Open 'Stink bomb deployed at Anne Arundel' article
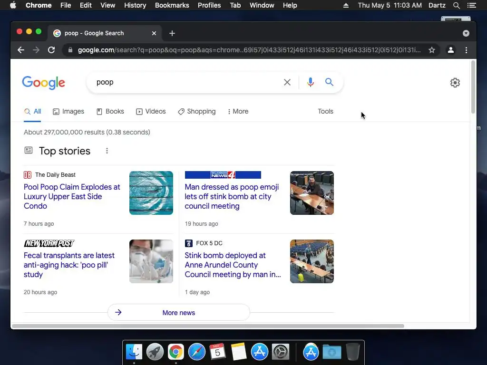The width and height of the screenshot is (487, 365). [x=233, y=265]
